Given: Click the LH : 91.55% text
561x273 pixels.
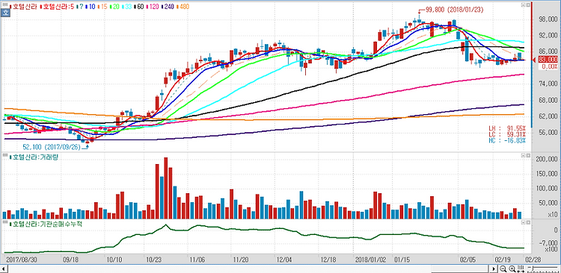Looking at the screenshot, I should [x=508, y=128].
